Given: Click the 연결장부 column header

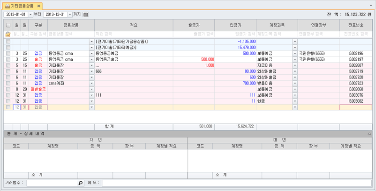Looking at the screenshot, I should click(319, 25).
